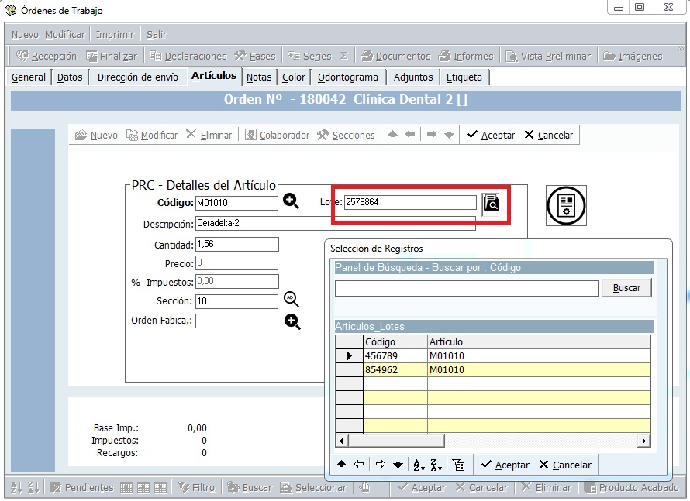This screenshot has height=501, width=690.
Task: Open Vista Preliminar from the toolbar
Action: point(555,55)
